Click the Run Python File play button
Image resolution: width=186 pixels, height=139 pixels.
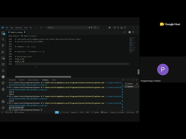click(x=124, y=32)
